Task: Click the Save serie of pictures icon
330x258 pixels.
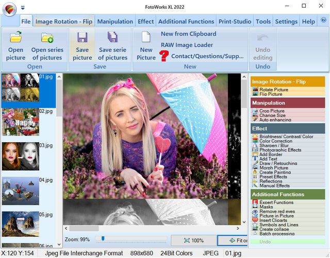Action: coord(112,38)
